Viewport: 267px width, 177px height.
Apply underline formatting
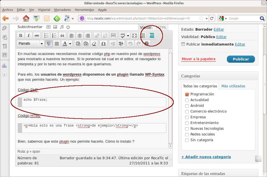tap(48, 44)
